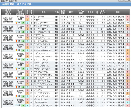131x108 pixels.
Task: Click jockey 池添謙一 in 2011 winner row
Action: click(x=70, y=72)
